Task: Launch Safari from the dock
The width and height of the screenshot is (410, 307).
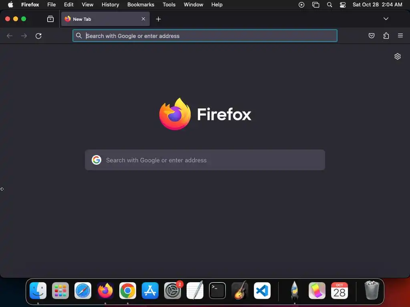Action: tap(83, 291)
